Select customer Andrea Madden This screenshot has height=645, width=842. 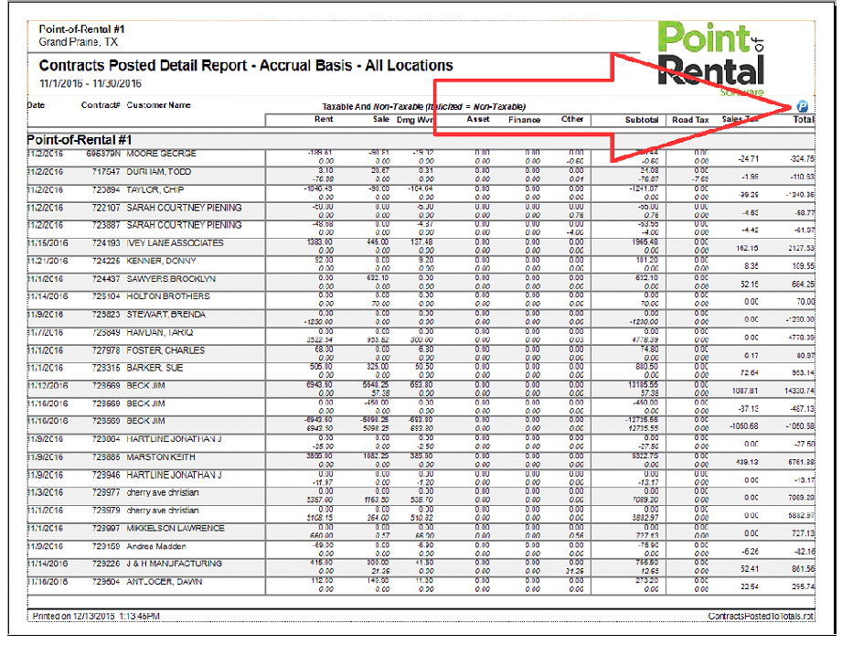[156, 546]
